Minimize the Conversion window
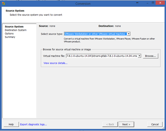The width and height of the screenshot is (166, 131). (147, 3)
